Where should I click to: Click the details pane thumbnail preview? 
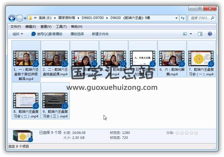pos(23,136)
